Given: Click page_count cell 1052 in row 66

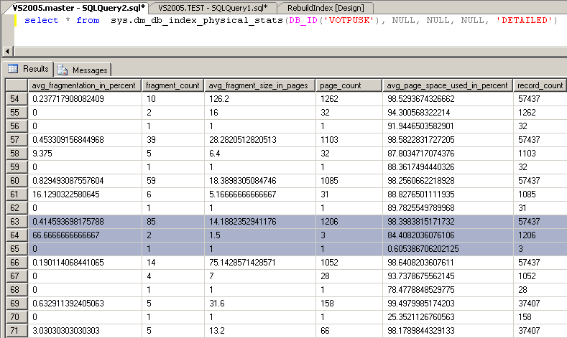Looking at the screenshot, I should (349, 263).
